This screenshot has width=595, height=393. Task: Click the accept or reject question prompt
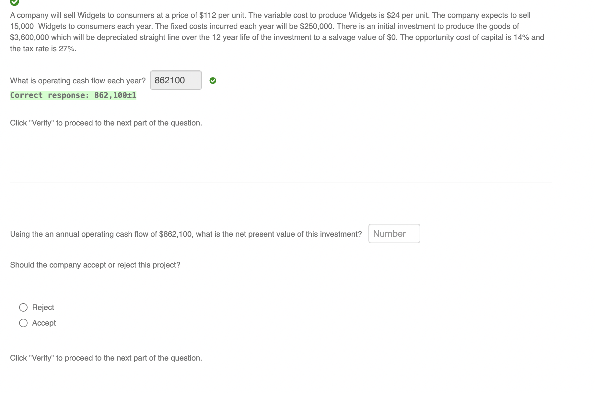95,265
